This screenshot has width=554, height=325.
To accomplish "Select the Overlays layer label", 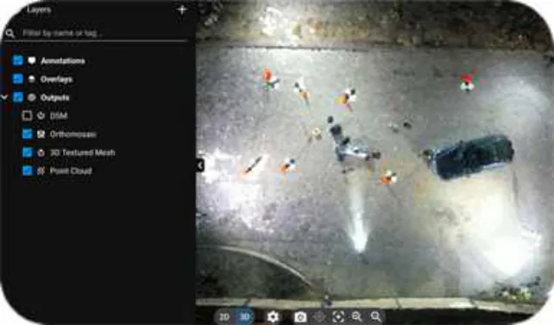I will (57, 79).
